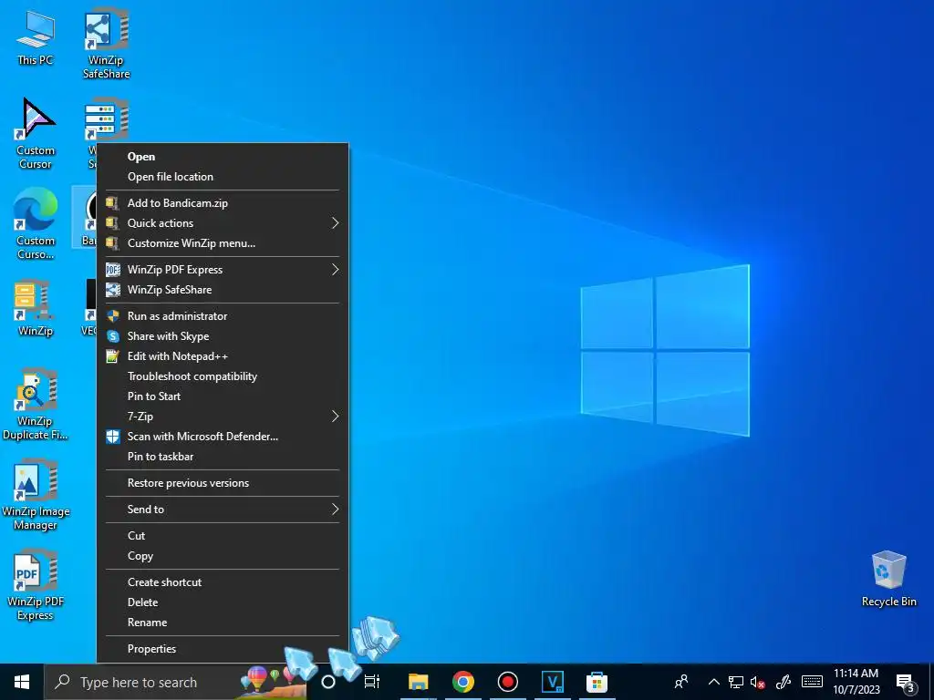Launch Google Chrome from the taskbar
934x700 pixels.
pyautogui.click(x=462, y=682)
